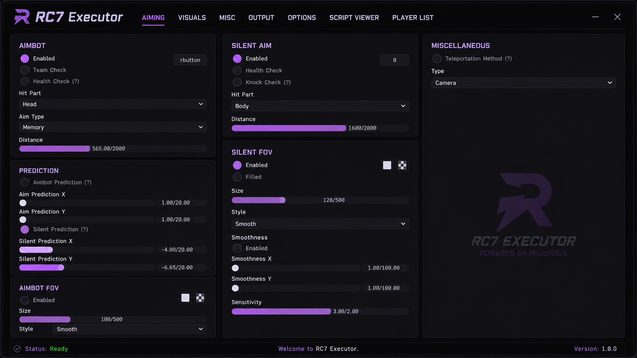Click the 565.00/2000 distance value
The width and height of the screenshot is (637, 358).
(x=109, y=149)
